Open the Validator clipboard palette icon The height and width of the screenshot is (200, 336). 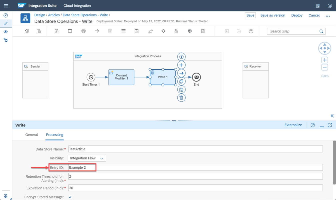pyautogui.click(x=203, y=31)
